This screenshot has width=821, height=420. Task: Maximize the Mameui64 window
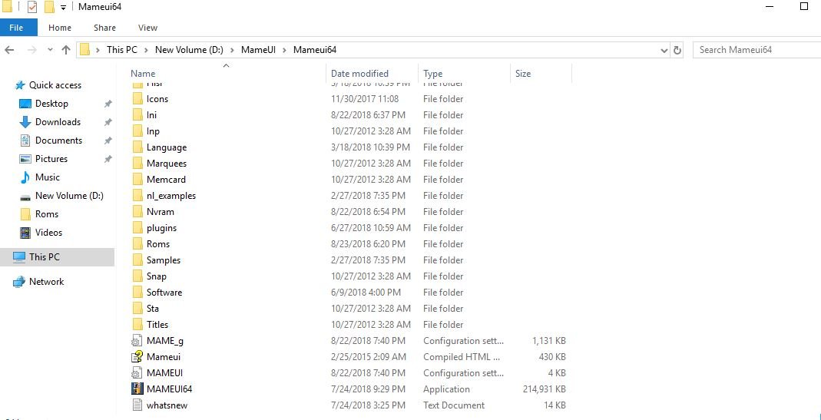point(804,7)
